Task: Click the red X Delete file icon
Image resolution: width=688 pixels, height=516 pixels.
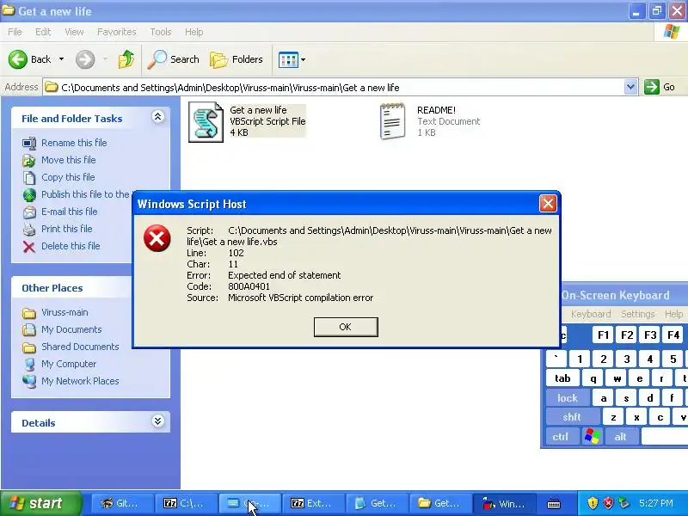Action: coord(29,247)
